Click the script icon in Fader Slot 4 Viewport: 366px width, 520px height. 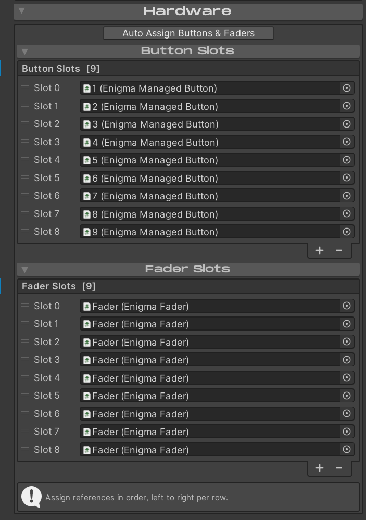click(x=87, y=378)
